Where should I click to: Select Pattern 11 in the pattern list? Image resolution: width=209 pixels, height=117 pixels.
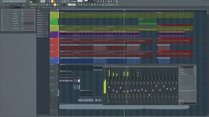(x=42, y=36)
